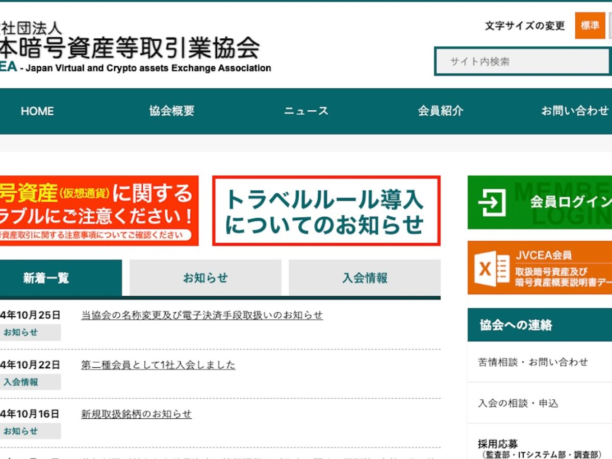Navigate to the ニュース menu item
This screenshot has height=459, width=612.
(x=307, y=111)
